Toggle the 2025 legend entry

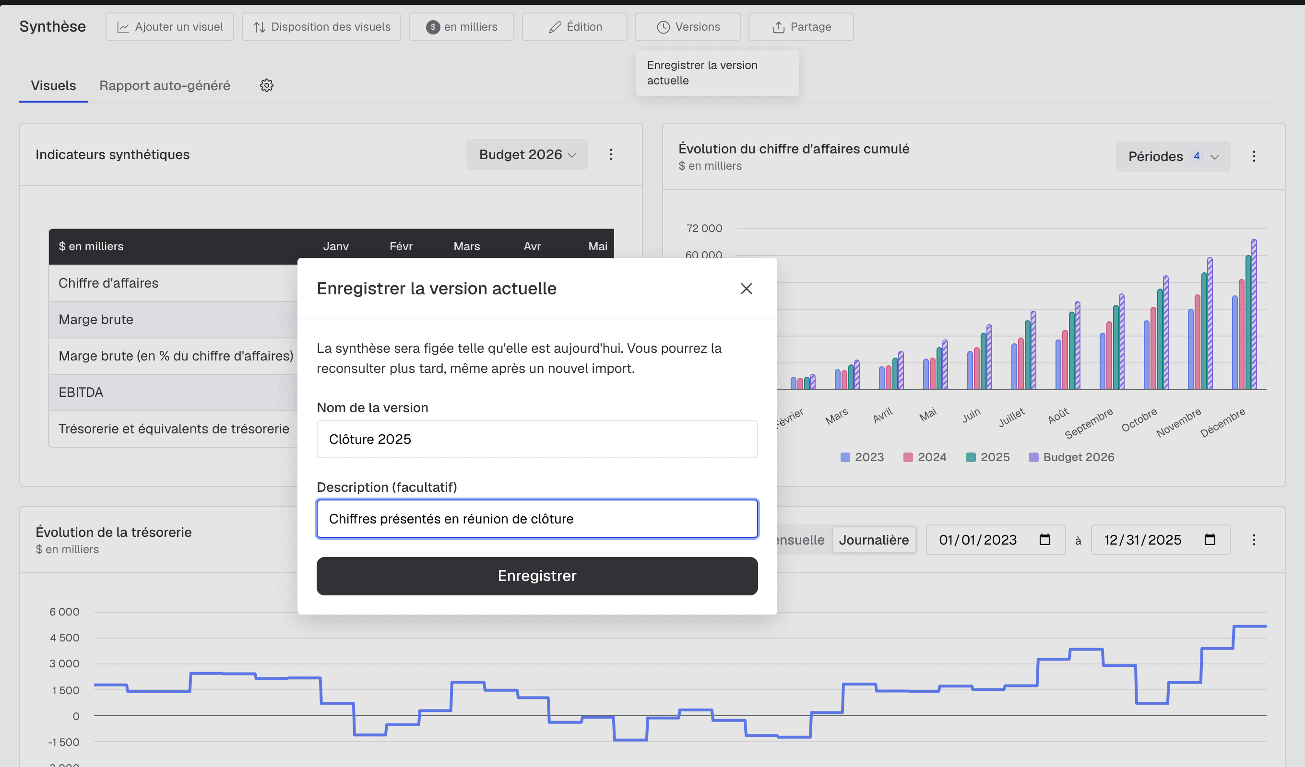tap(988, 457)
